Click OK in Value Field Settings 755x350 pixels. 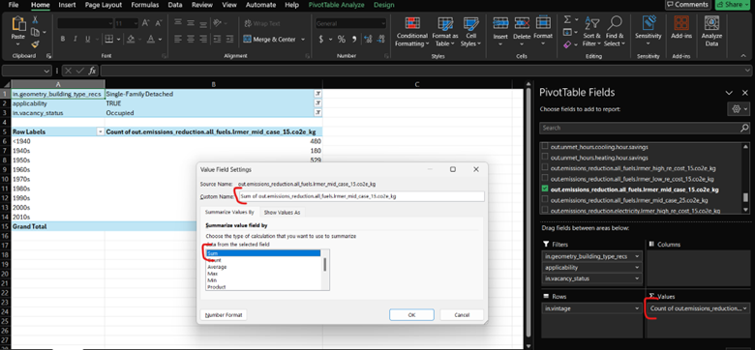tap(411, 315)
